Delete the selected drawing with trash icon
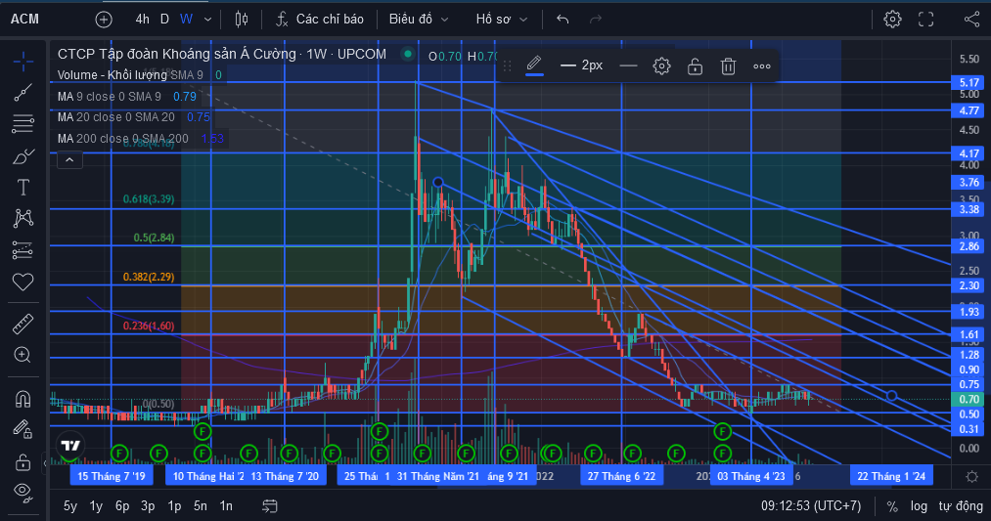991x521 pixels. (728, 65)
